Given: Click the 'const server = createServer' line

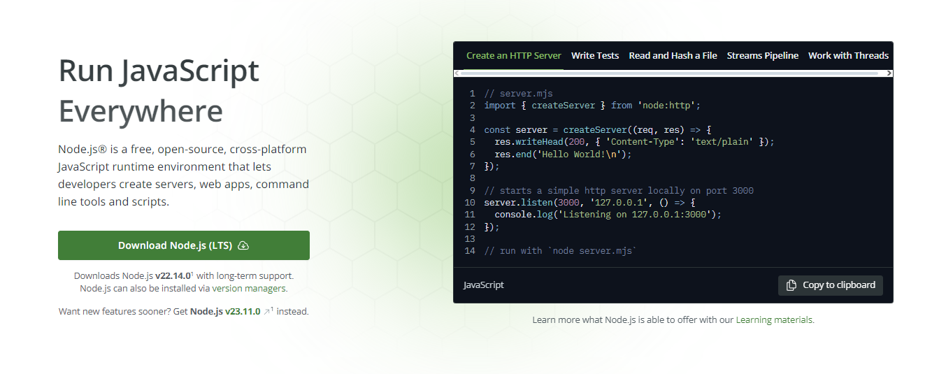Looking at the screenshot, I should [x=598, y=130].
